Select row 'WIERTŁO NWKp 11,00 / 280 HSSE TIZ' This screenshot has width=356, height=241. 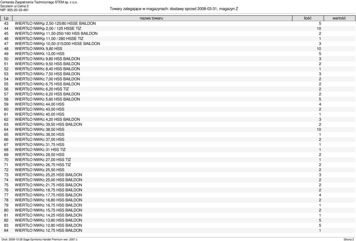point(178,39)
